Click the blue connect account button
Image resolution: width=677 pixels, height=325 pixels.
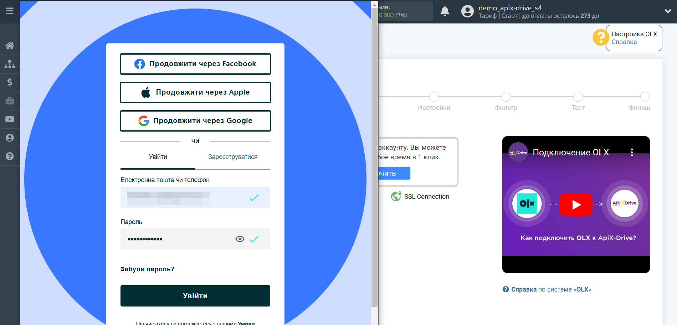tap(394, 173)
